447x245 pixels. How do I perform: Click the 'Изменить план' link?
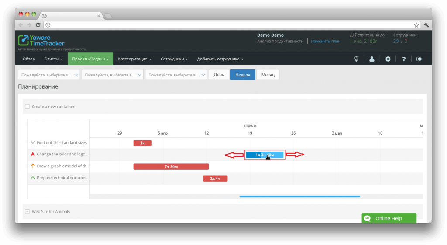326,41
